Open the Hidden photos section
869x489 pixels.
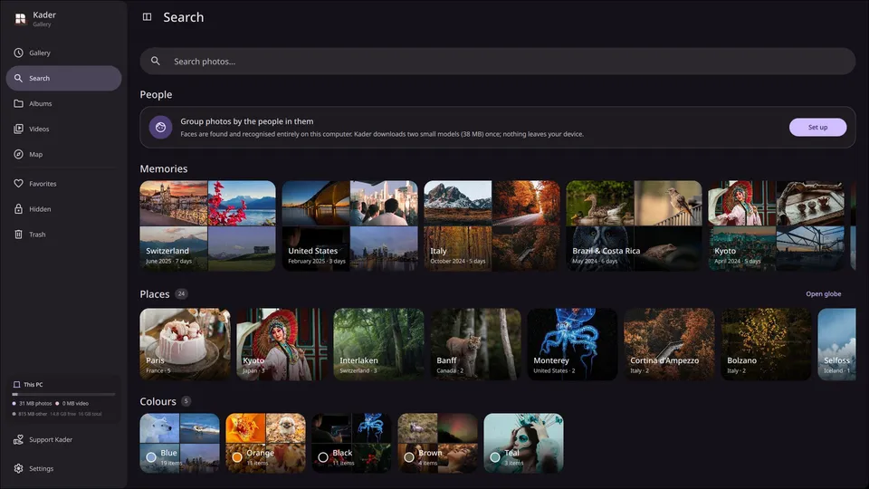pyautogui.click(x=63, y=209)
